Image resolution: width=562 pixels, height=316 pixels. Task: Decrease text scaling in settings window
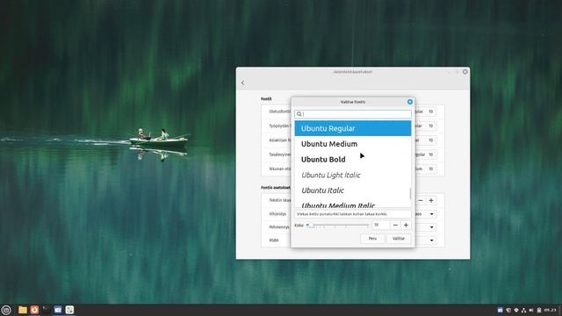click(x=421, y=201)
